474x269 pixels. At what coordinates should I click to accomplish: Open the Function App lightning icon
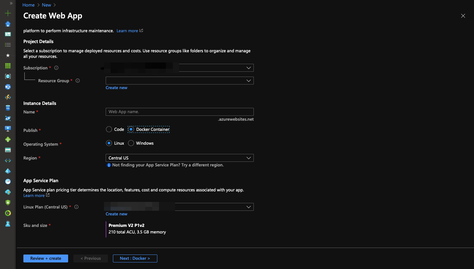8,97
